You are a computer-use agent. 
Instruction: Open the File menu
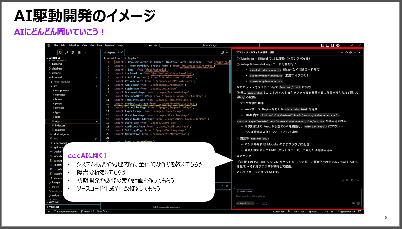point(56,45)
